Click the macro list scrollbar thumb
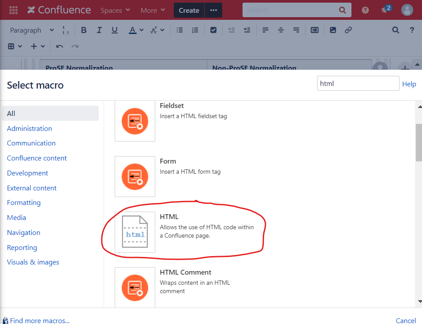Image resolution: width=422 pixels, height=324 pixels. click(x=419, y=143)
